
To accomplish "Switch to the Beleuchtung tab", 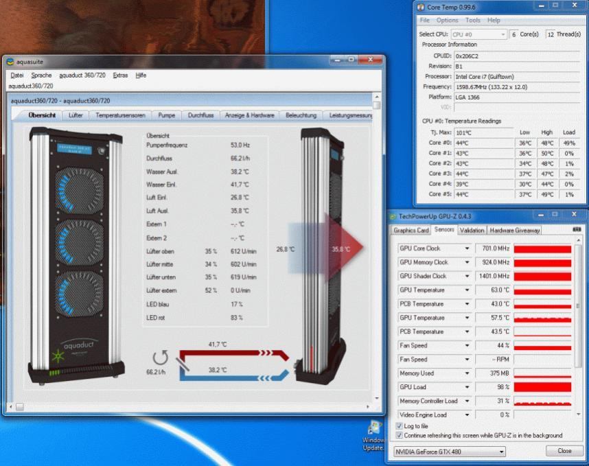I will pos(301,115).
